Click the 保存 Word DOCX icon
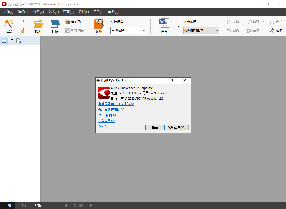286x209 pixels. pyautogui.click(x=164, y=23)
